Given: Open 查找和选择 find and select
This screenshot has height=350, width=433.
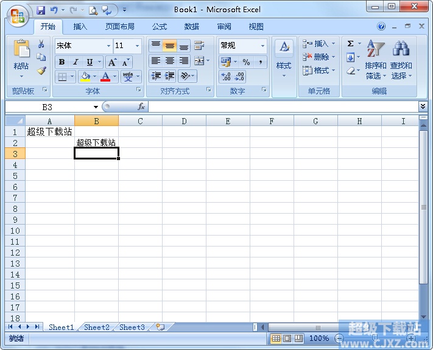Looking at the screenshot, I should click(401, 59).
